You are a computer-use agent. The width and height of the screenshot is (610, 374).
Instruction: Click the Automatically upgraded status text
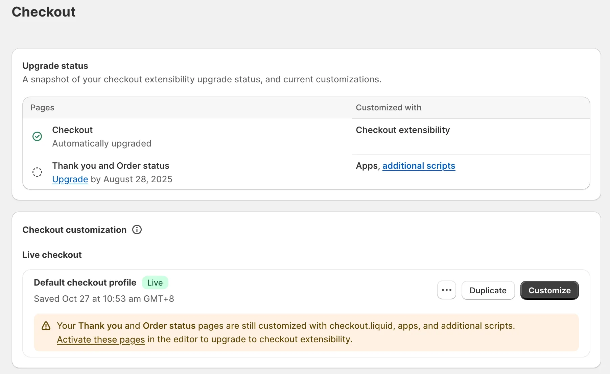click(102, 143)
